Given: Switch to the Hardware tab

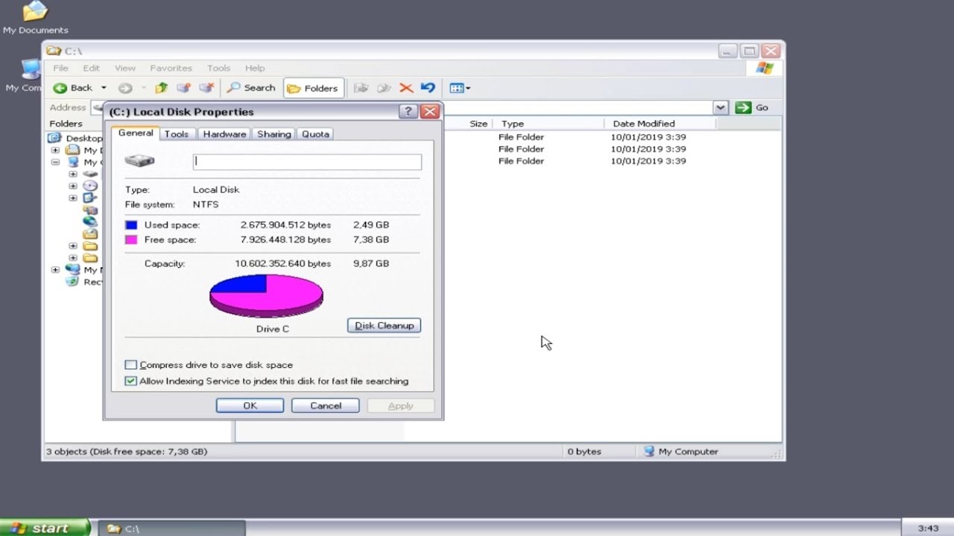Looking at the screenshot, I should coord(224,134).
